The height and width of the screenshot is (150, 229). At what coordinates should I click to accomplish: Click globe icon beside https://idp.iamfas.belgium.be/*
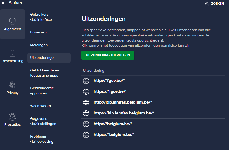(x=86, y=113)
